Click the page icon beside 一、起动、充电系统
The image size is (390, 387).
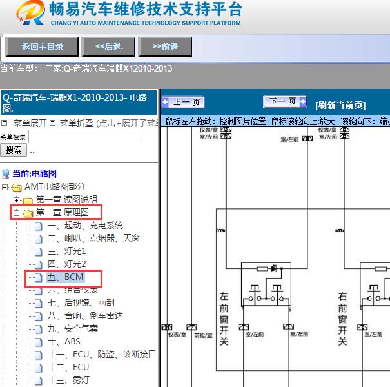pos(38,226)
